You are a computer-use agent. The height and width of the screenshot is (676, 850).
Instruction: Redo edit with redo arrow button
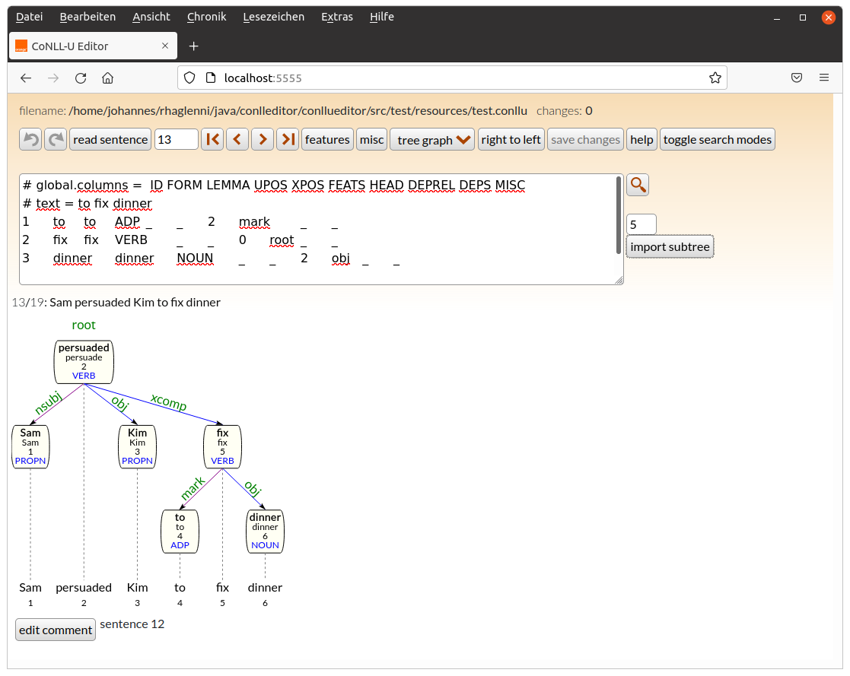56,140
